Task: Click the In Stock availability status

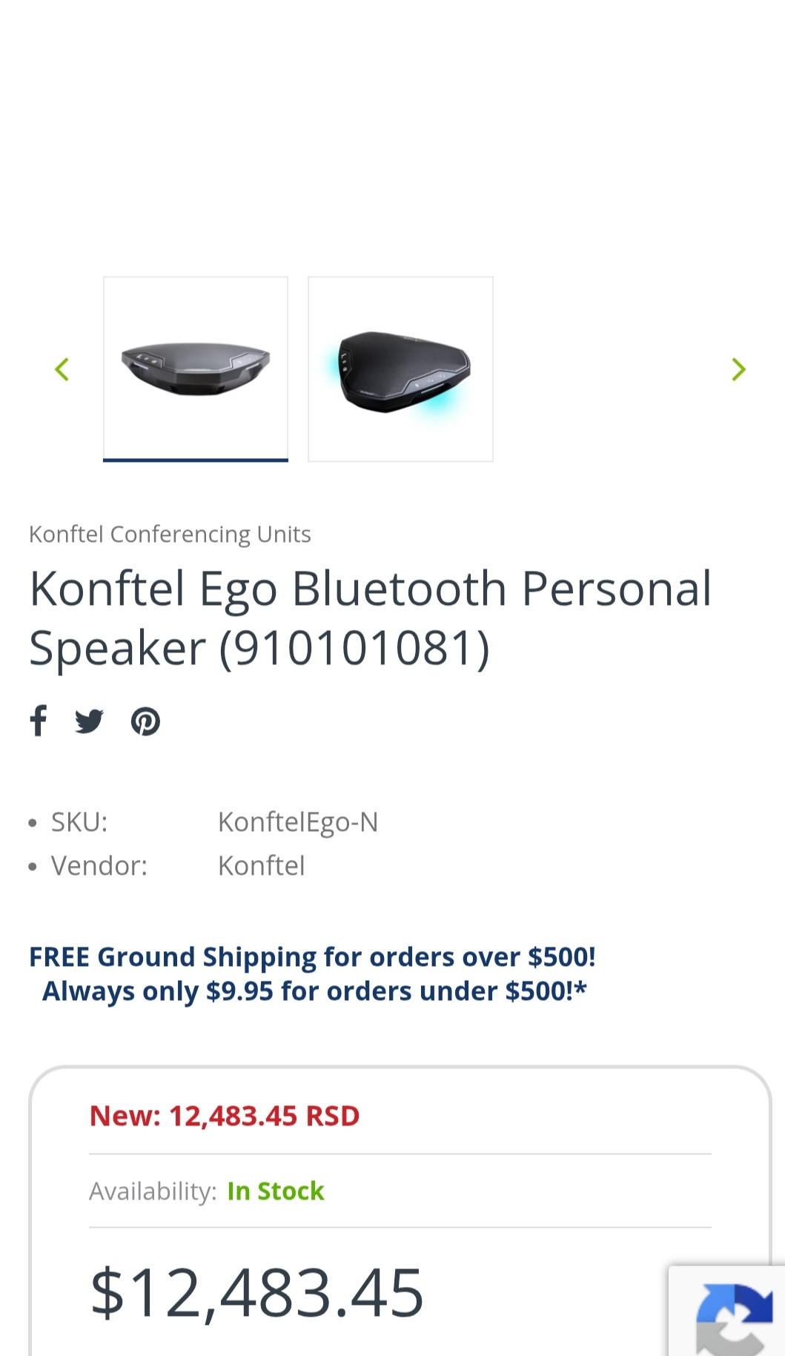Action: point(276,1191)
